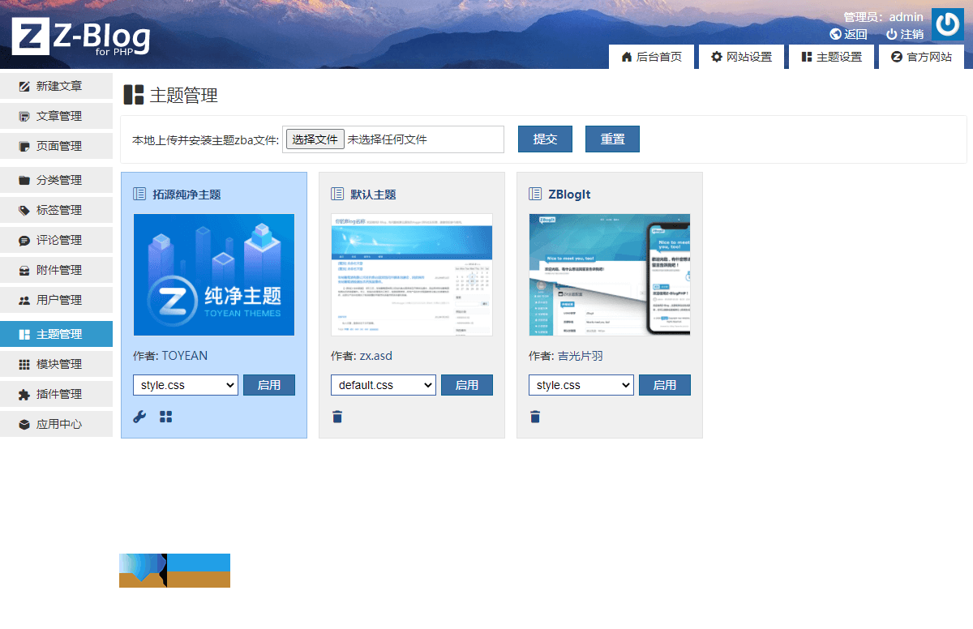
Task: Click the 文章管理 icon in sidebar
Action: tap(24, 116)
